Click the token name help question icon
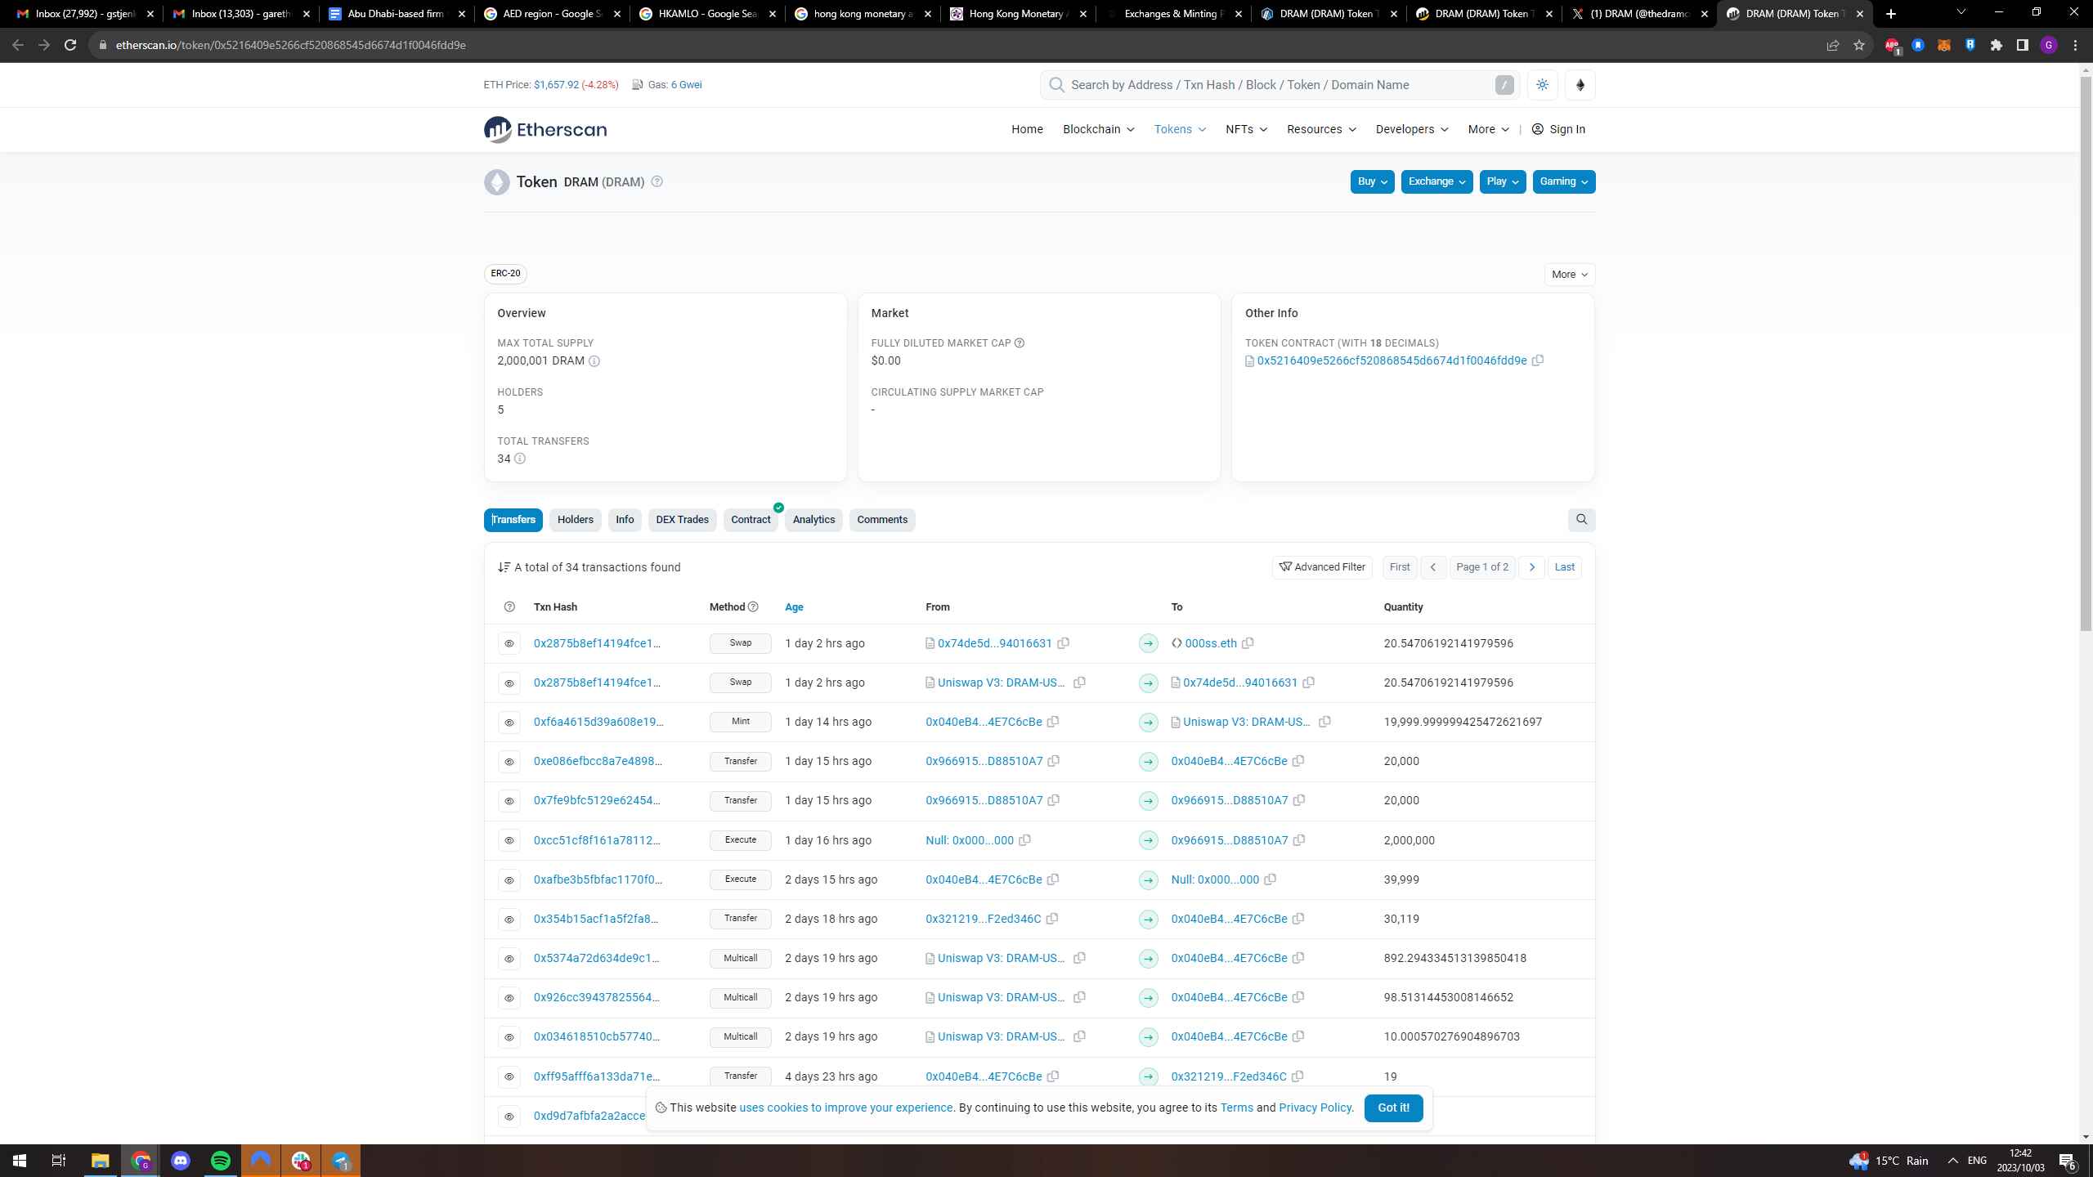2093x1177 pixels. coord(657,181)
